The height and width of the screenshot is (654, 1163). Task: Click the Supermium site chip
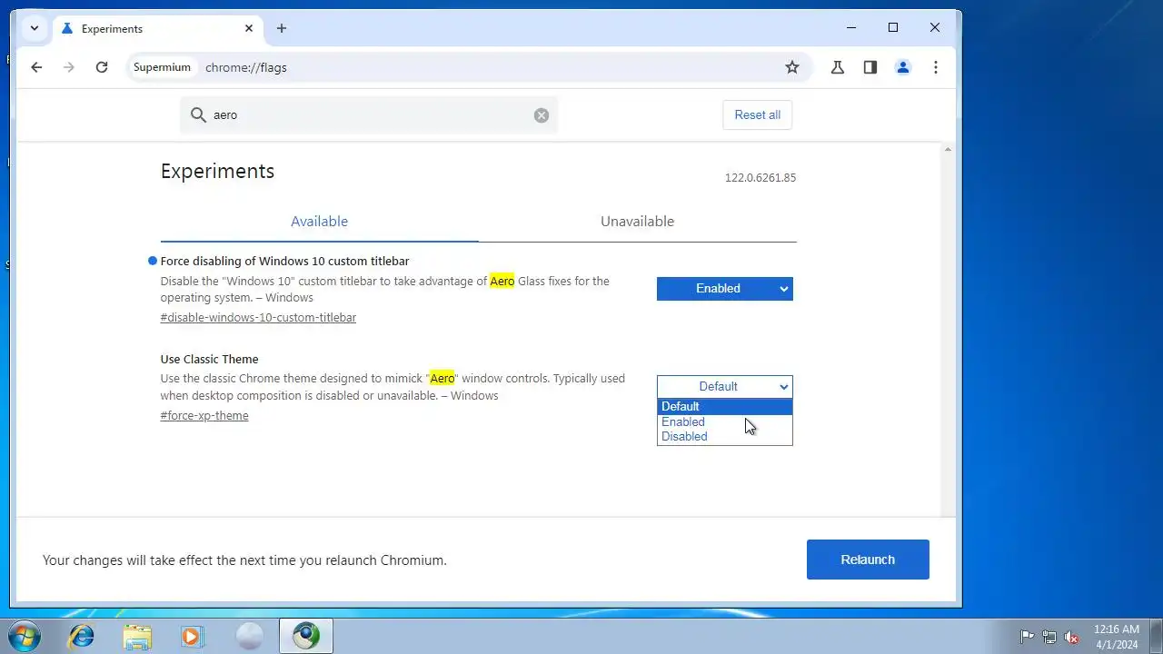(x=162, y=67)
